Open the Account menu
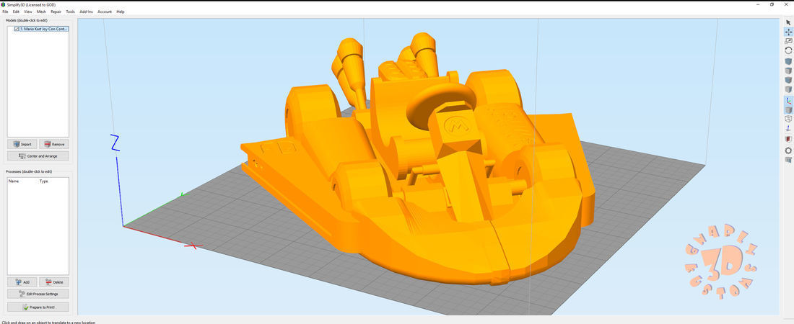The image size is (794, 324). [105, 12]
